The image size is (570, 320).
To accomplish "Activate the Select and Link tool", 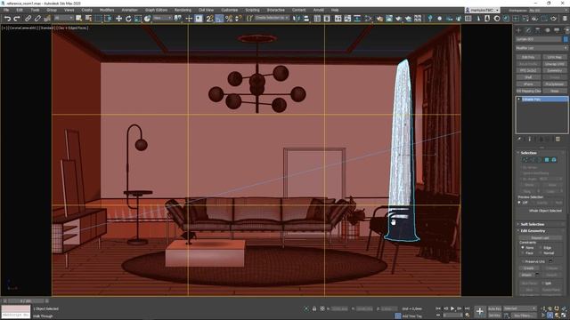I will 28,18.
